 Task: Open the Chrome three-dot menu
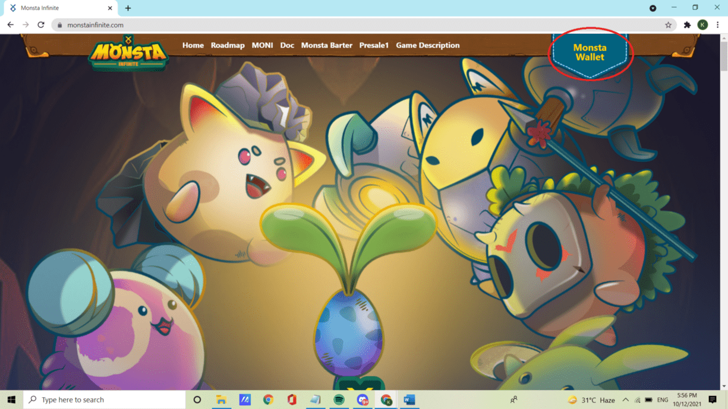coord(717,25)
